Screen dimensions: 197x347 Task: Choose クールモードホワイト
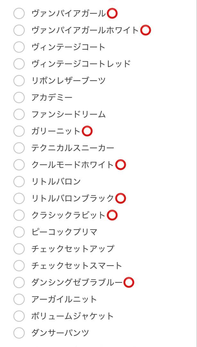tap(19, 165)
